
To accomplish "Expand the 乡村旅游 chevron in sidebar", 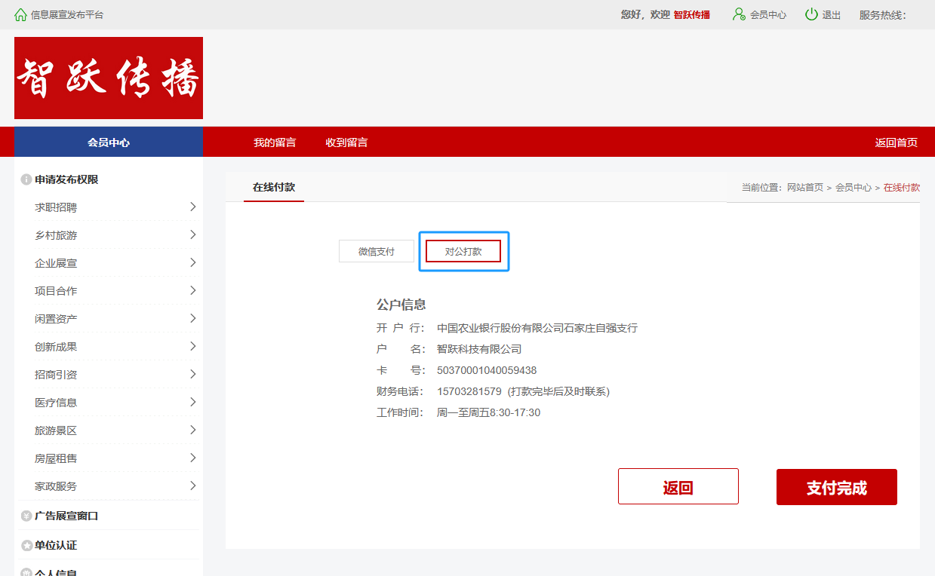I will [192, 234].
